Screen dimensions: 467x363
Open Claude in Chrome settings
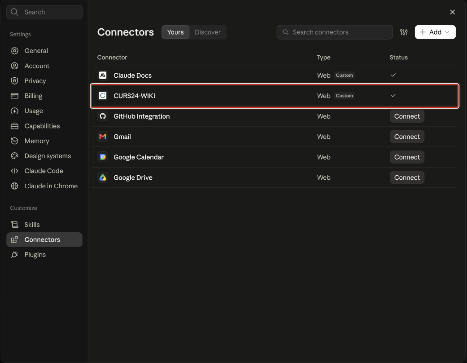click(44, 186)
